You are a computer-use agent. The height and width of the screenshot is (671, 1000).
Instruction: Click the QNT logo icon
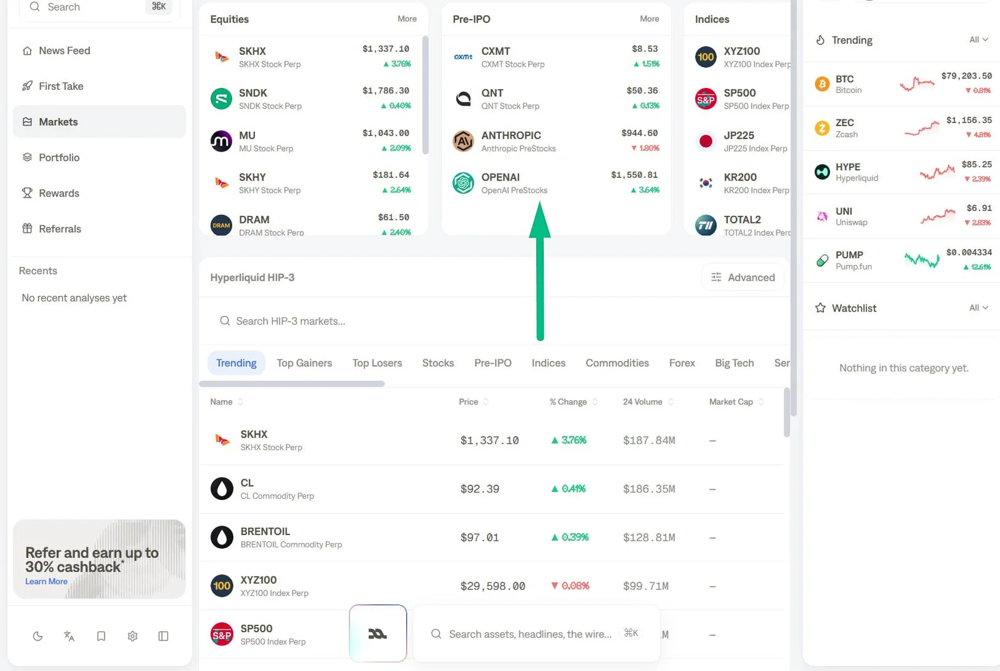tap(463, 99)
